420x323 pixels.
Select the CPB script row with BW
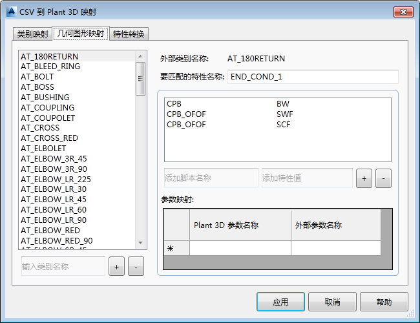[x=277, y=103]
